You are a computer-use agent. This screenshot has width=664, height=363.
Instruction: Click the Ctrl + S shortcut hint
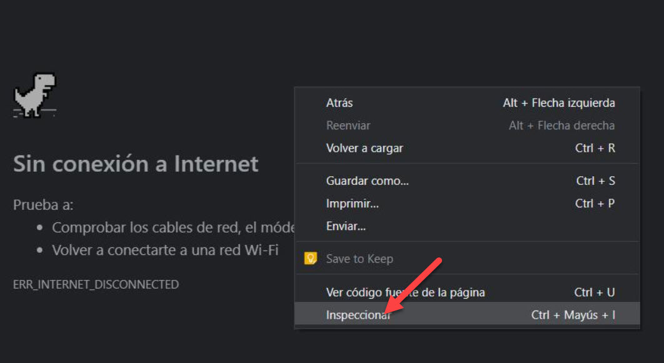[595, 181]
